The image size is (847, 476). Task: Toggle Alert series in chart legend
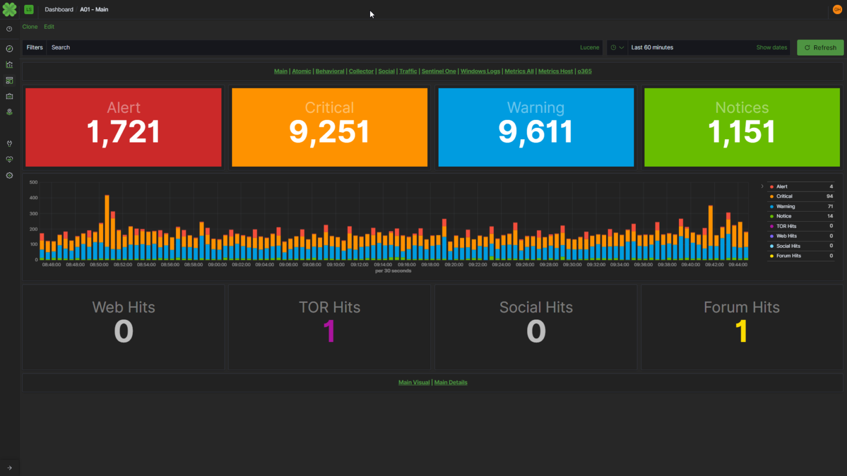pyautogui.click(x=782, y=187)
